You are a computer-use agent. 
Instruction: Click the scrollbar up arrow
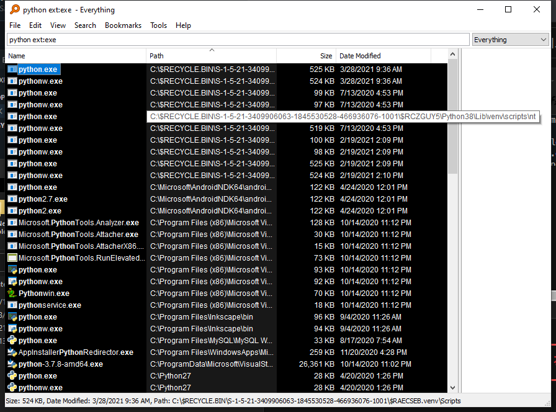[452, 54]
